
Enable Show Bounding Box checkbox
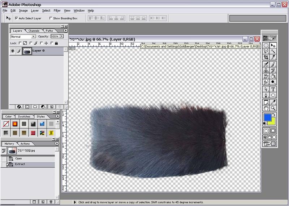coord(51,18)
